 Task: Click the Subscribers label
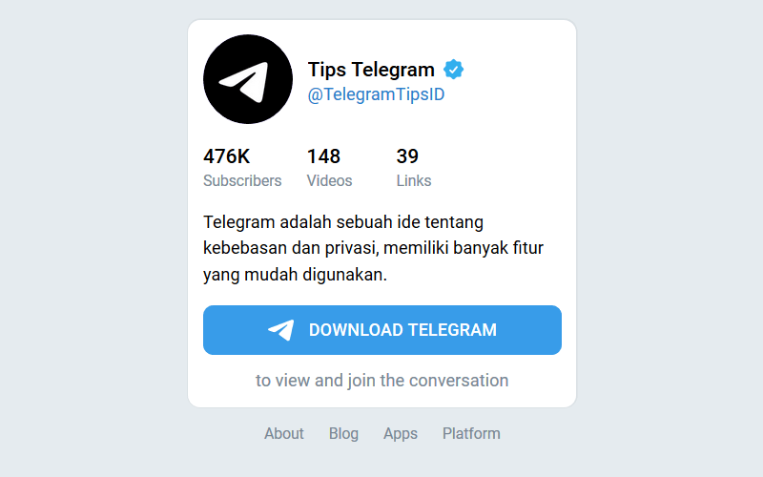[x=242, y=180]
